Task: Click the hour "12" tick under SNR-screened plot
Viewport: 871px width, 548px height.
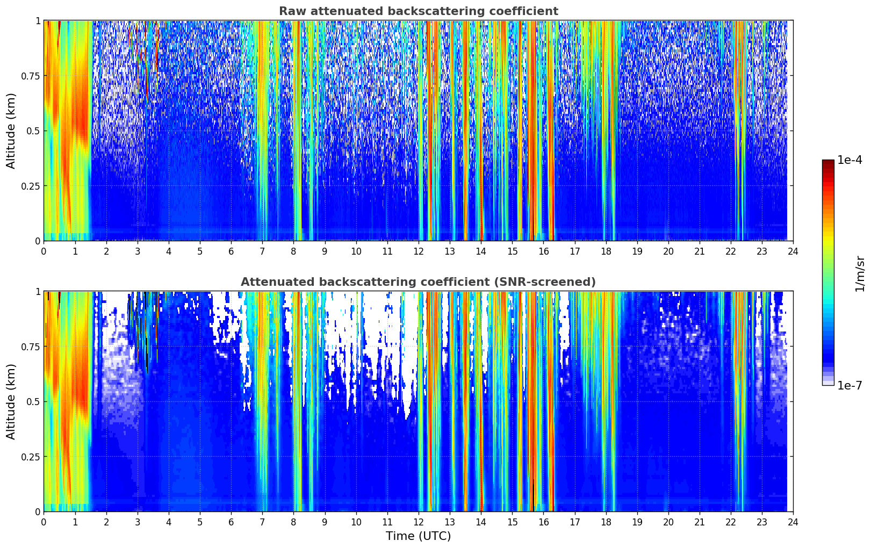Action: [419, 522]
